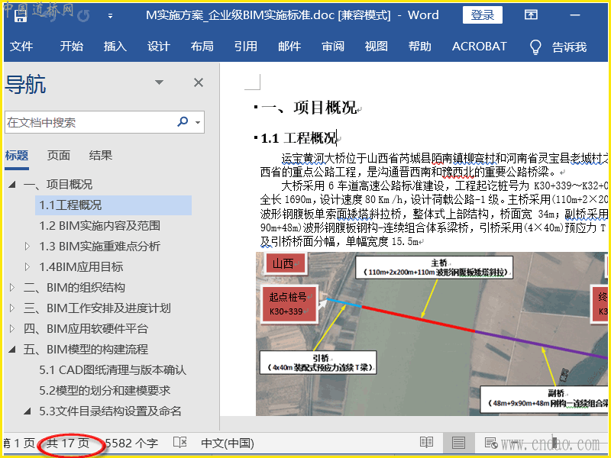Switch to Web Layout view icon
The width and height of the screenshot is (611, 458).
491,443
